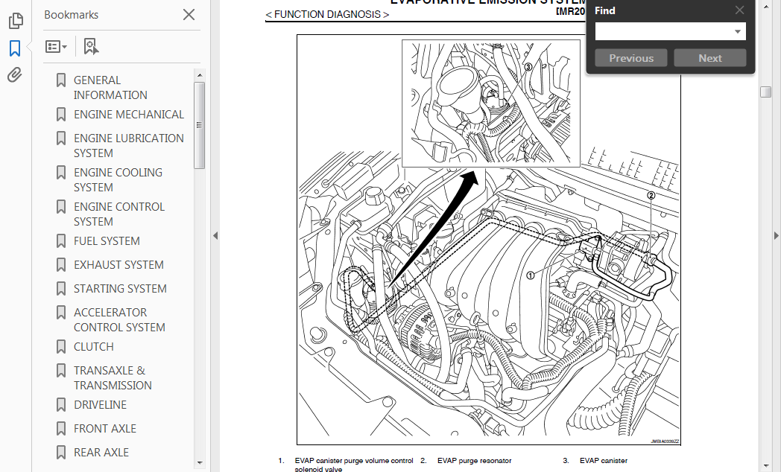Click the bookmark icon beside ENGINE CONTROL SYSTEM

[61, 207]
